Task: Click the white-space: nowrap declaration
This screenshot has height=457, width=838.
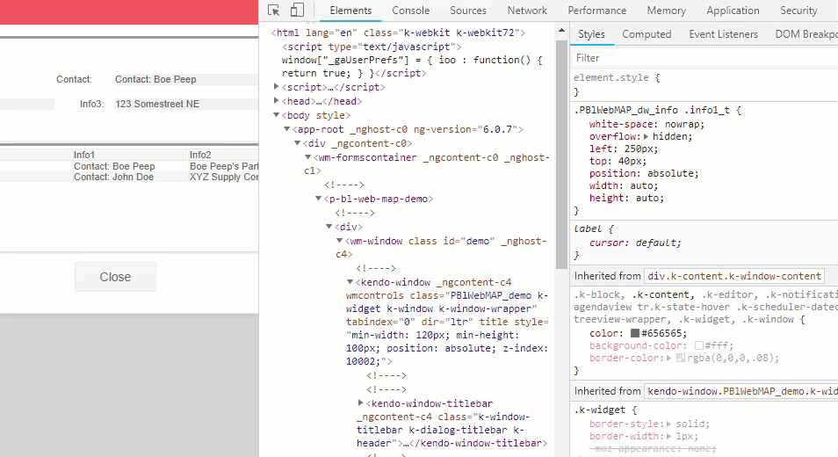Action: coord(647,124)
